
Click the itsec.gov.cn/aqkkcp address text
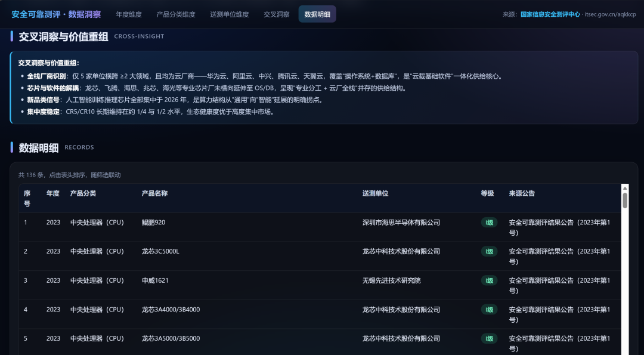610,14
